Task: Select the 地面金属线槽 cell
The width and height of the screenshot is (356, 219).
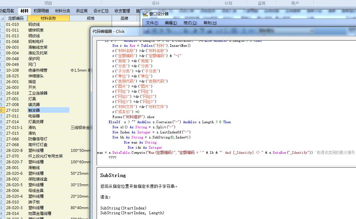Action: 48,213
